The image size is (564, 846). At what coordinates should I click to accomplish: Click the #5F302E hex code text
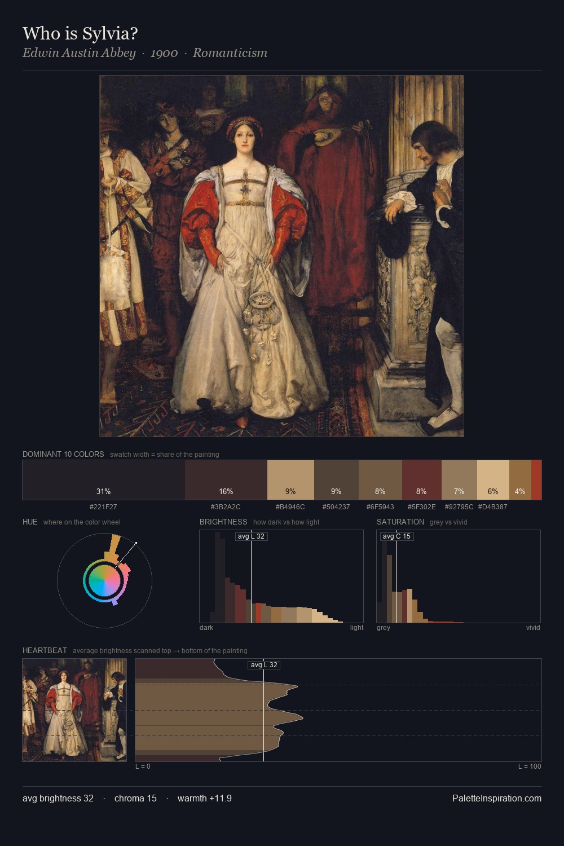[x=421, y=507]
